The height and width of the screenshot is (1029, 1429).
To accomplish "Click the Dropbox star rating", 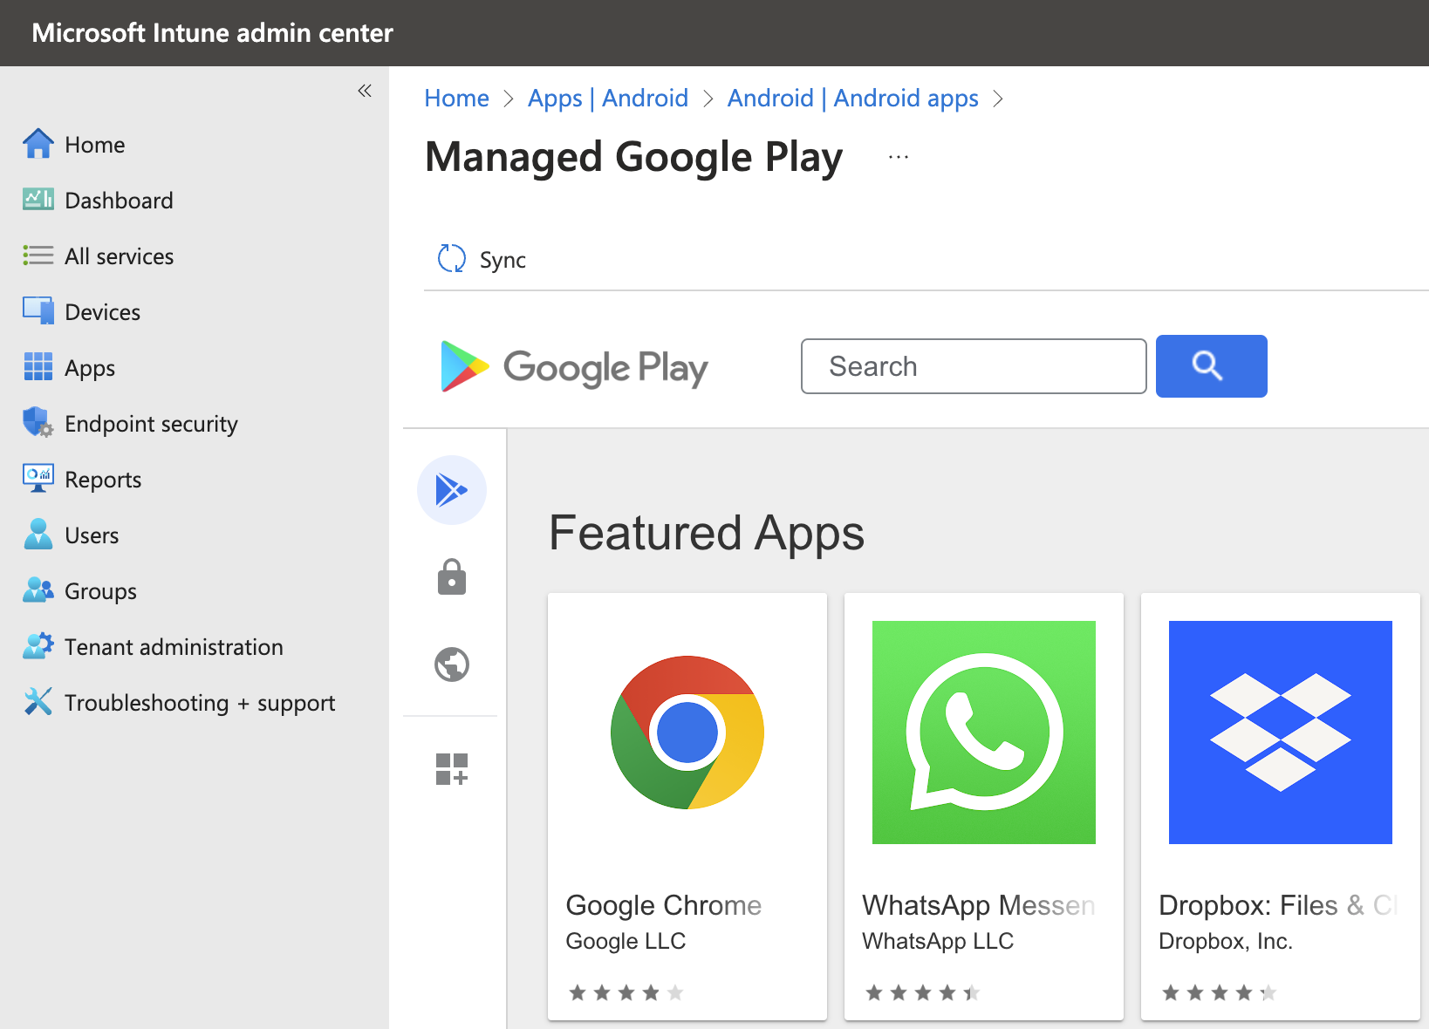I will point(1220,992).
